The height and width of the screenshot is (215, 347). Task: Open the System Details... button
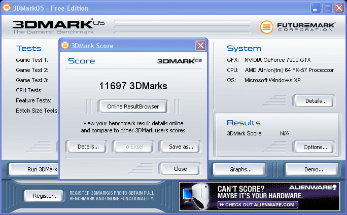(314, 101)
